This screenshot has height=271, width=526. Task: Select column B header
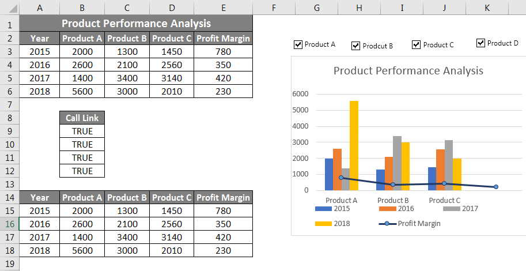point(82,7)
